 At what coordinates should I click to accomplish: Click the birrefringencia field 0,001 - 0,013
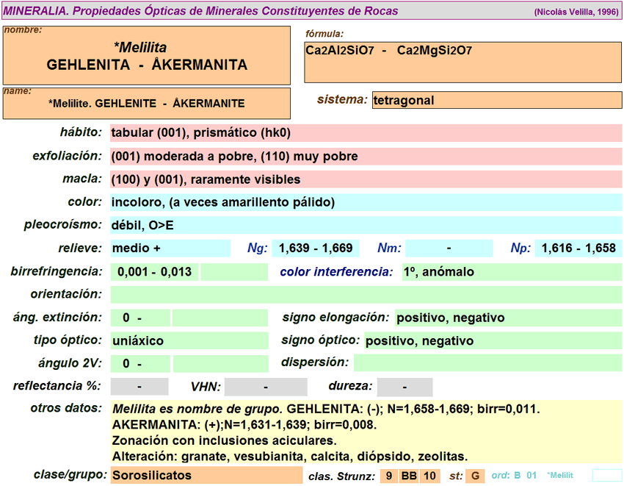point(155,272)
